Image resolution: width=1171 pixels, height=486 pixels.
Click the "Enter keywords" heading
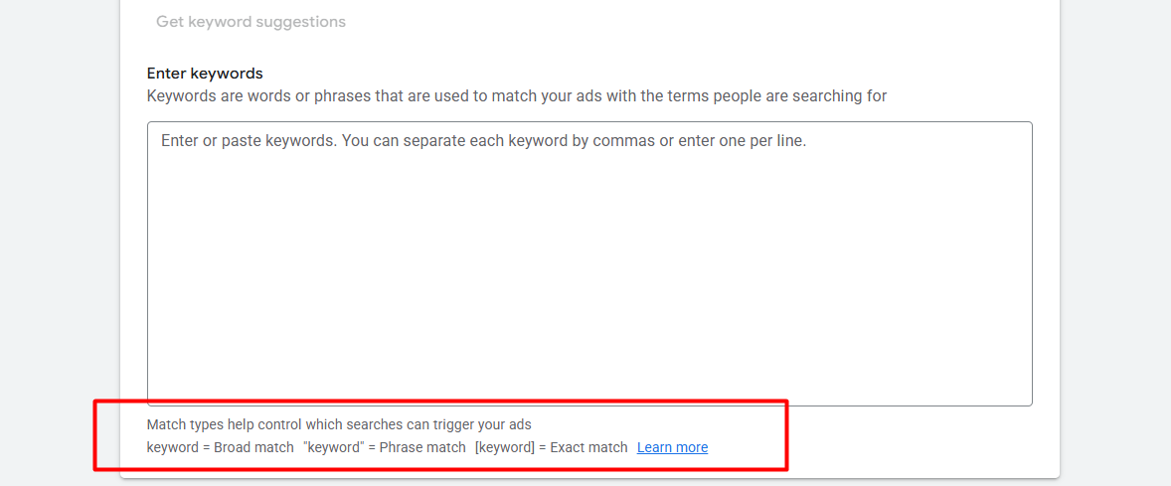(x=205, y=74)
